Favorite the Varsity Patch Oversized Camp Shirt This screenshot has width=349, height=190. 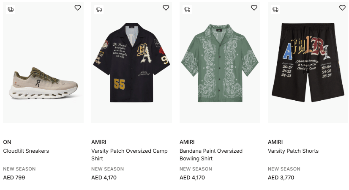tap(166, 8)
